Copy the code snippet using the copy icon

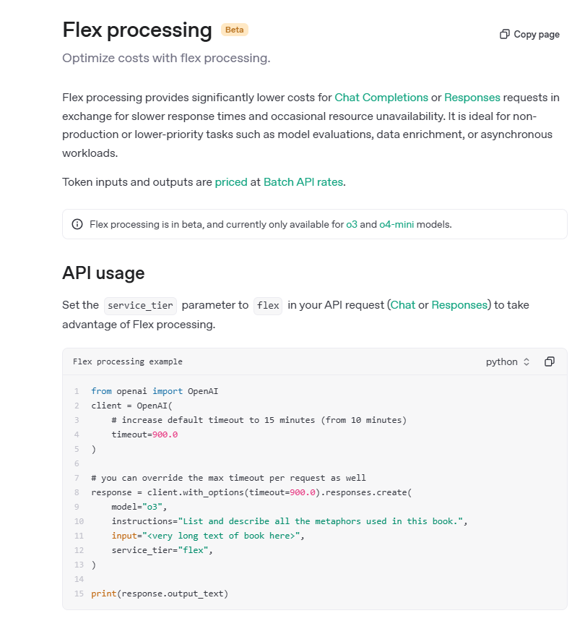[550, 361]
